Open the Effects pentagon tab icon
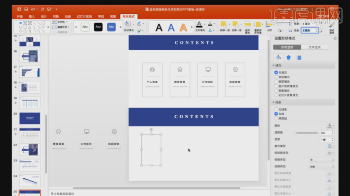The height and width of the screenshot is (196, 350). [288, 58]
